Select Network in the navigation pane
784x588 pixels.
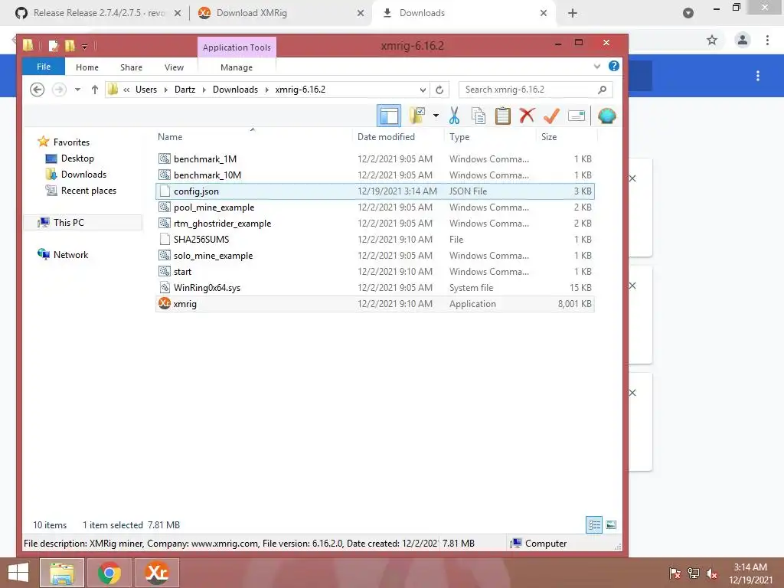click(70, 254)
